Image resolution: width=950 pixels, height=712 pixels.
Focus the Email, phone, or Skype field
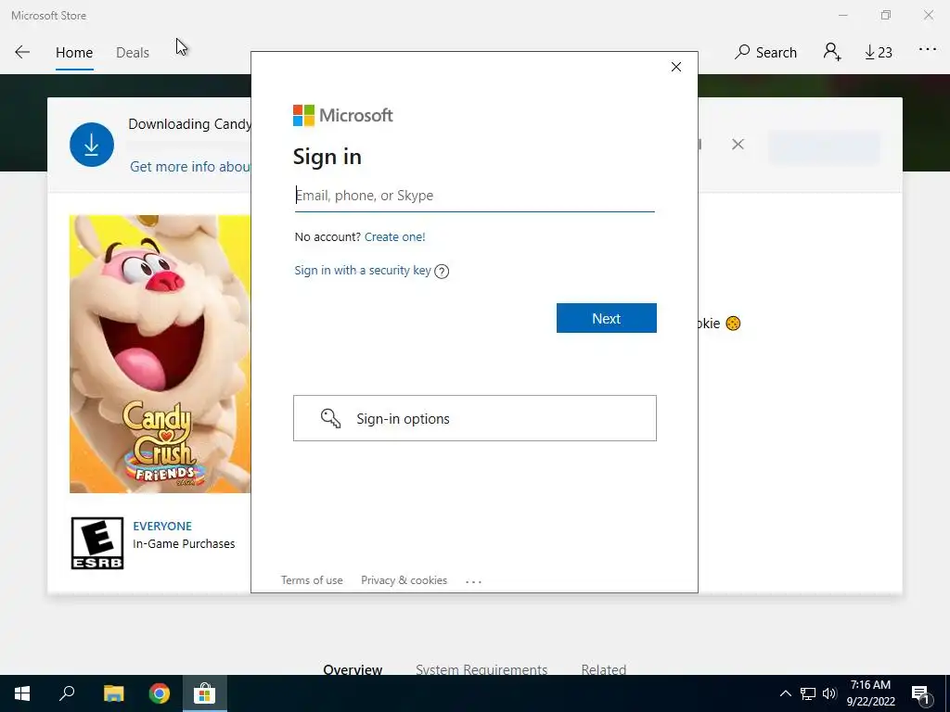[474, 196]
